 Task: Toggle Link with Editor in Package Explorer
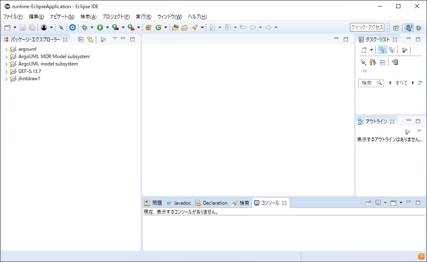[90, 39]
